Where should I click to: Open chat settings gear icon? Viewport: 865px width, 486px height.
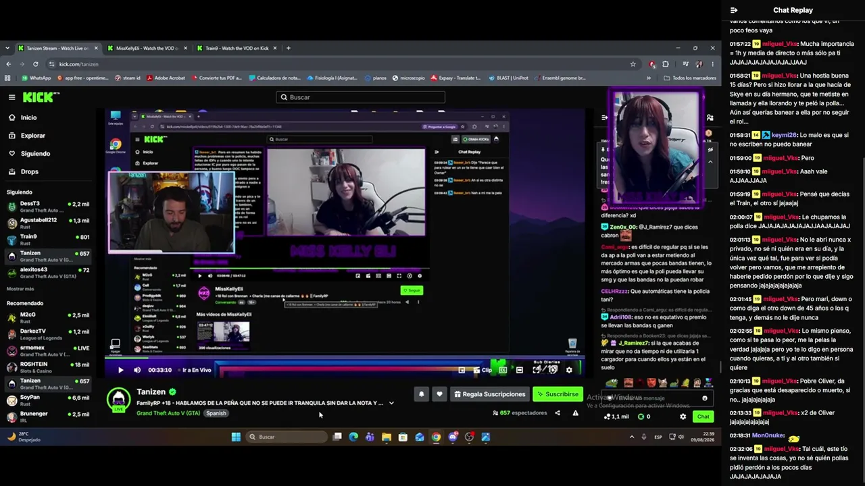(683, 416)
